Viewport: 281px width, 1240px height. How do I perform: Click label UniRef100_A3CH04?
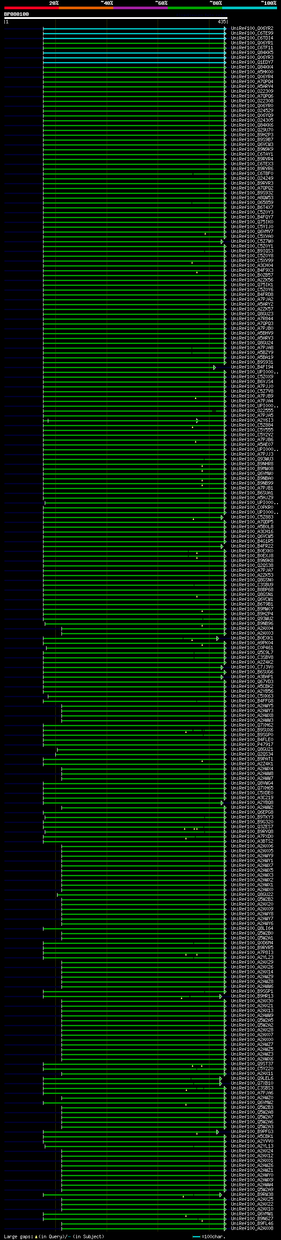[252, 265]
